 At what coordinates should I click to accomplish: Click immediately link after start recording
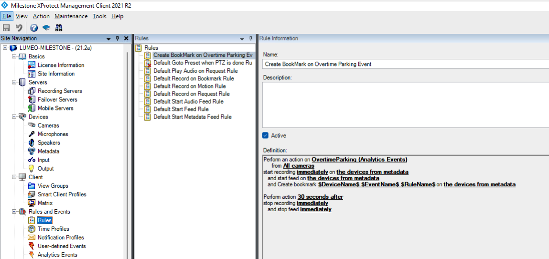pos(312,172)
